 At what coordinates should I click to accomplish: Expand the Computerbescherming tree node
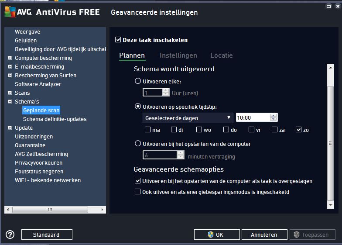click(10, 58)
